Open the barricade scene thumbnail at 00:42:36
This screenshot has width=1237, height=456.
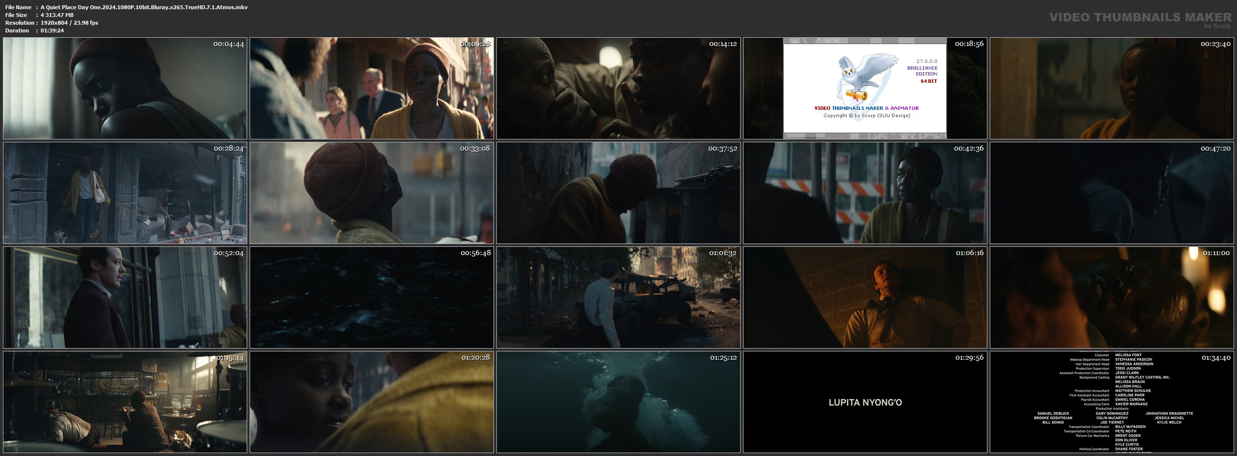865,193
